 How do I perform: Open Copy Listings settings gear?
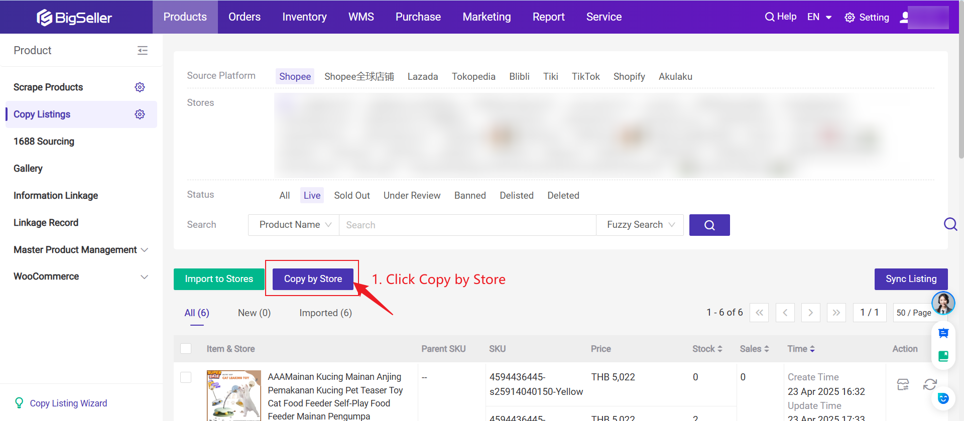point(140,114)
